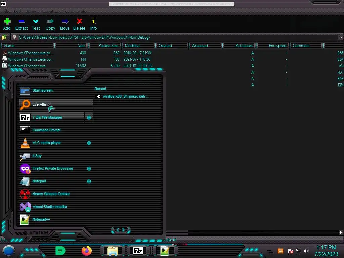Open the Favorites menu
Image resolution: width=344 pixels, height=258 pixels.
(49, 11)
